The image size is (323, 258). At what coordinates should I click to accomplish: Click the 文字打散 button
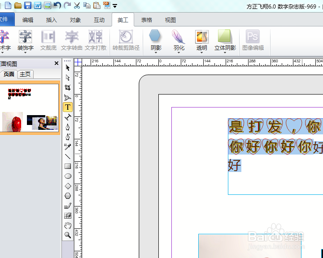(x=96, y=40)
